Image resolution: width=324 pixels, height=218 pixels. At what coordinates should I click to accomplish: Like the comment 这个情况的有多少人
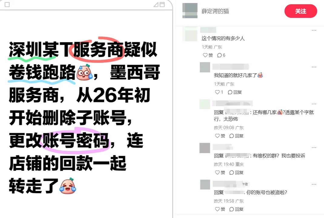tap(208, 55)
